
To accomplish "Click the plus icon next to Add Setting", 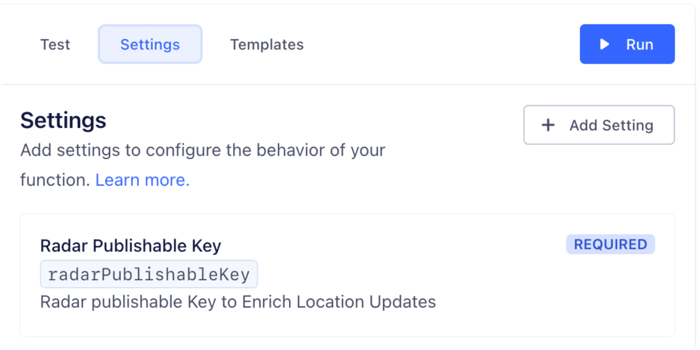I will click(x=547, y=125).
